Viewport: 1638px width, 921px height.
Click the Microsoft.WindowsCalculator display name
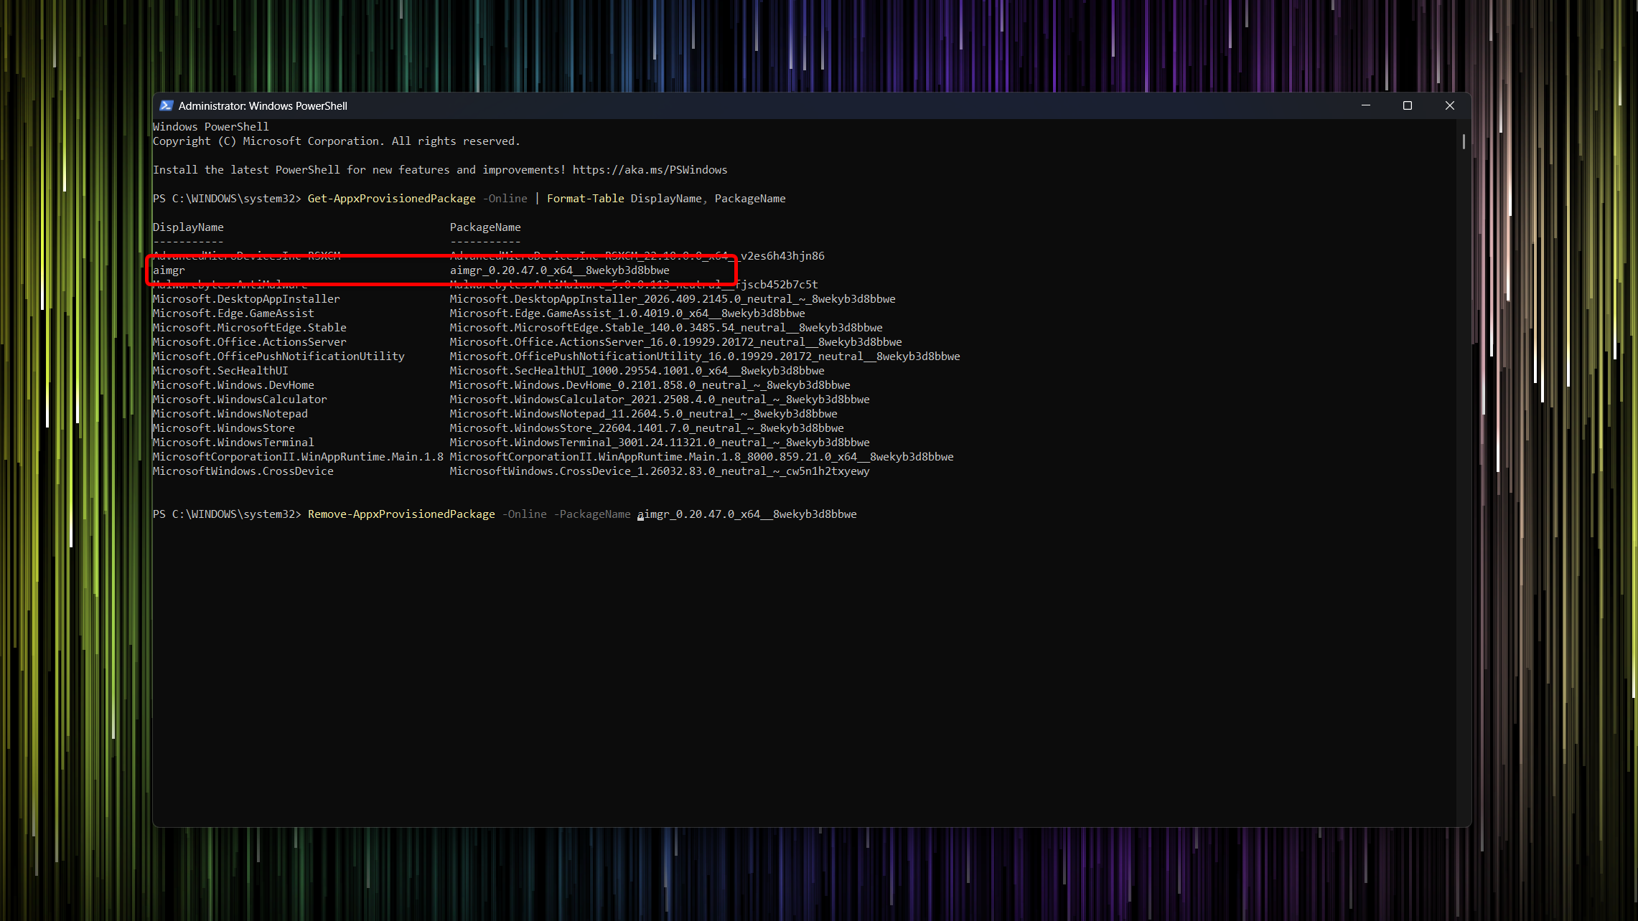click(x=240, y=400)
